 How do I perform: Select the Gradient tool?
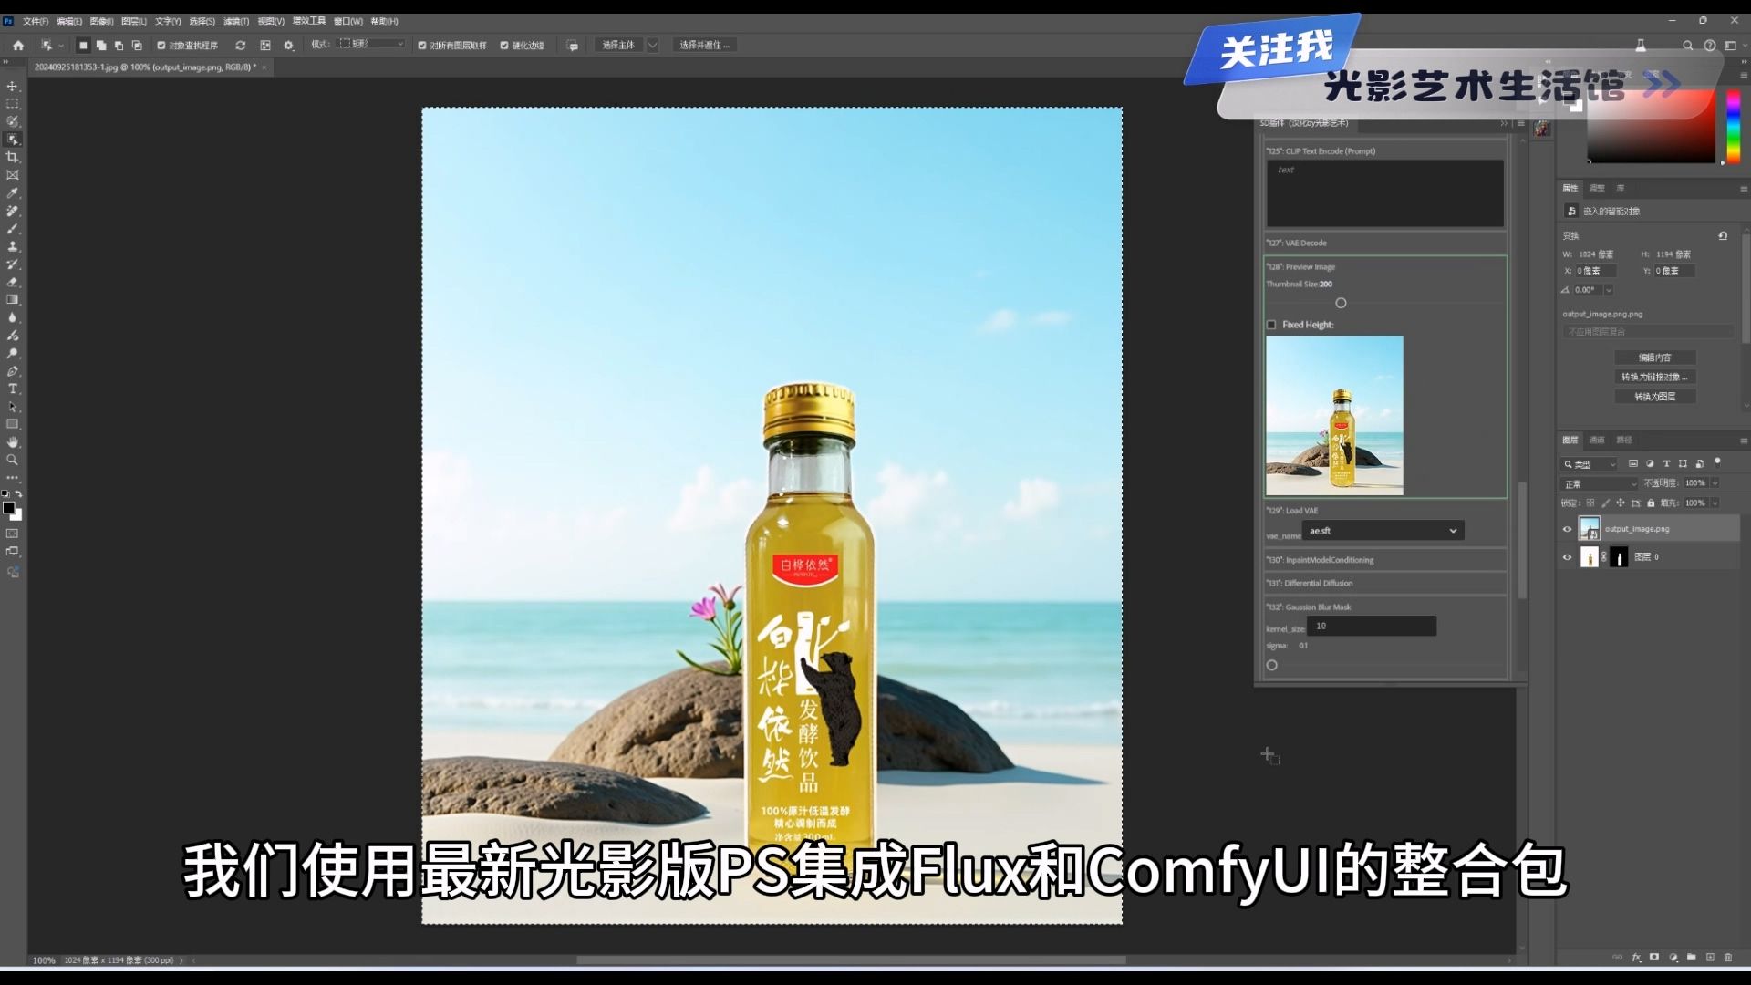(x=13, y=300)
